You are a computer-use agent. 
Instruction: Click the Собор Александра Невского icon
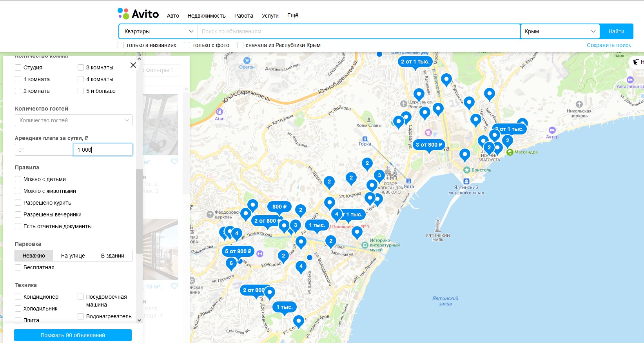click(391, 174)
